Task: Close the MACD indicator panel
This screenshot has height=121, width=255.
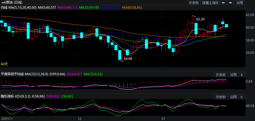Action: click(242, 75)
